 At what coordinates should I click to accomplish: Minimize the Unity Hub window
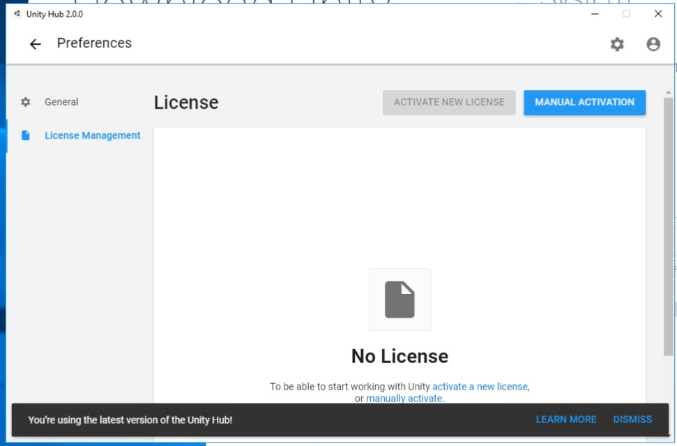[x=595, y=14]
